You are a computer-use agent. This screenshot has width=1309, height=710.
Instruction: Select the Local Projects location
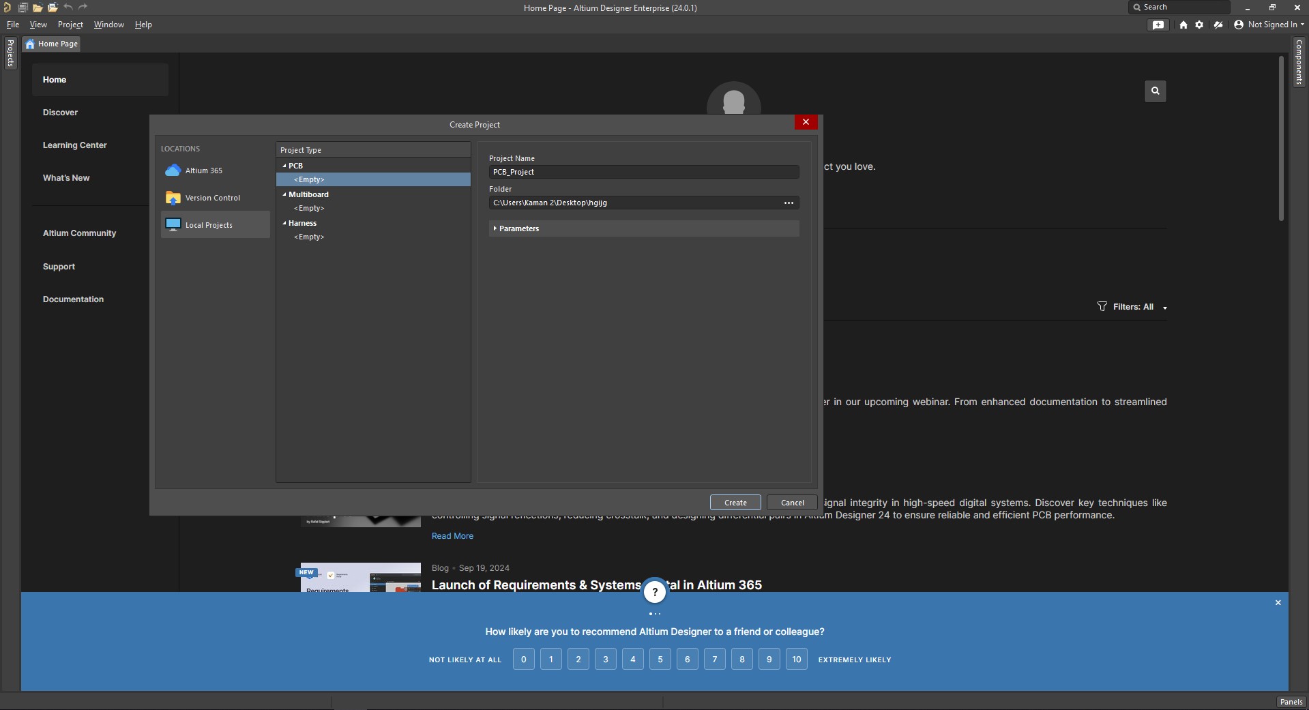click(216, 225)
